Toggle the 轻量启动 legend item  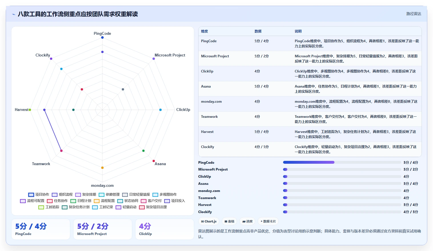tap(126, 207)
